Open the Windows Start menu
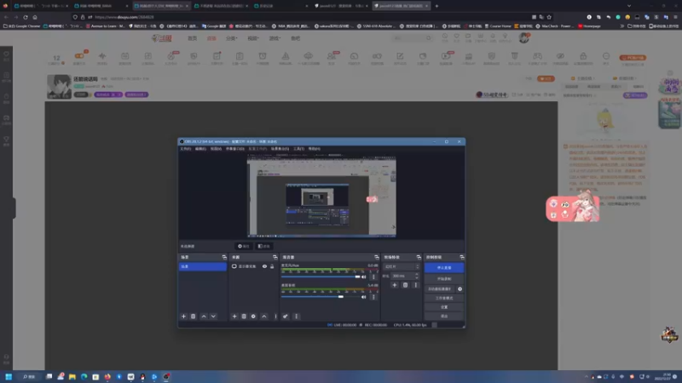Screen dimensions: 682x383 [9, 376]
